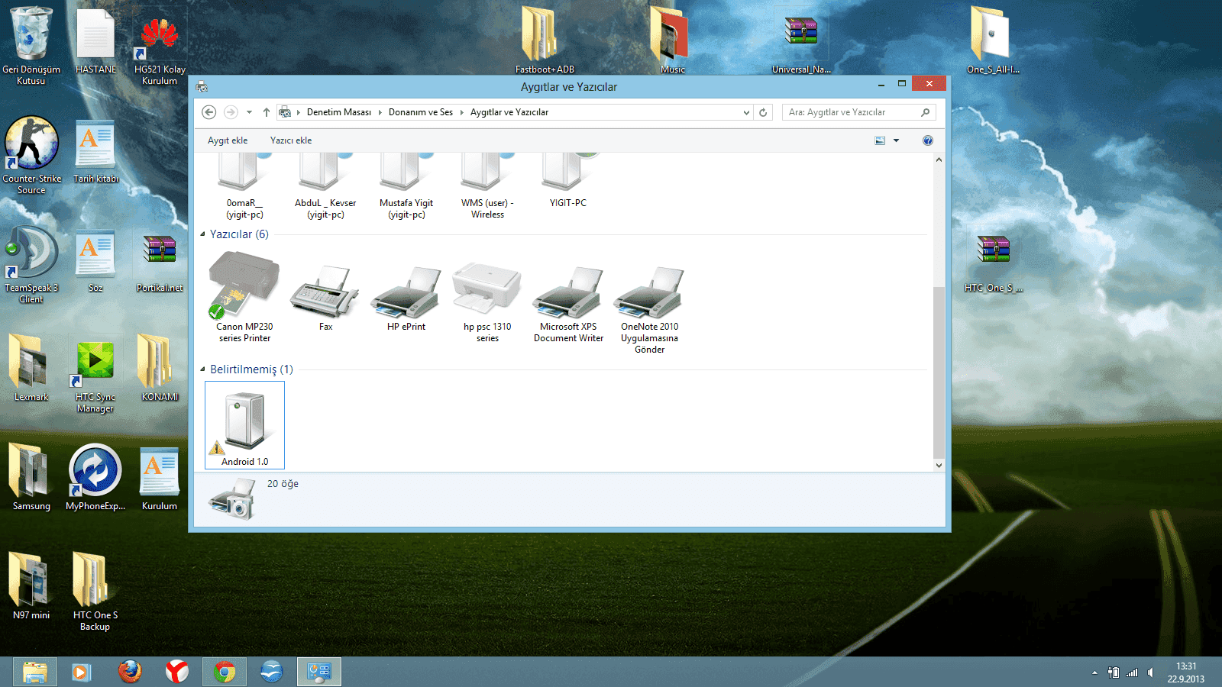Screen dimensions: 1222x687
Task: Expand the Donanım ve Ses breadcrumb arrow
Action: pyautogui.click(x=461, y=112)
